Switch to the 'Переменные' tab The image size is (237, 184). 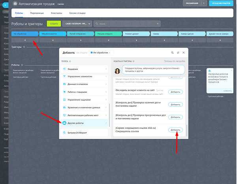tap(37, 13)
